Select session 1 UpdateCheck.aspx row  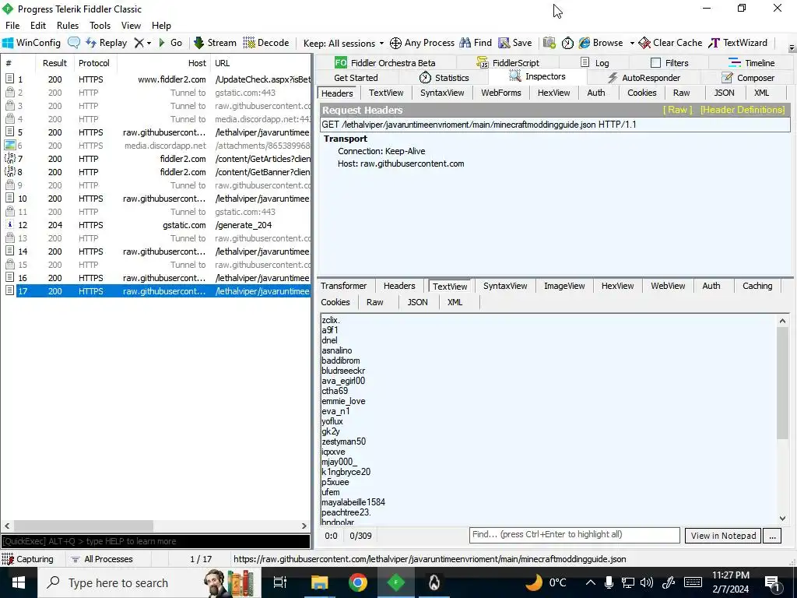pos(157,79)
